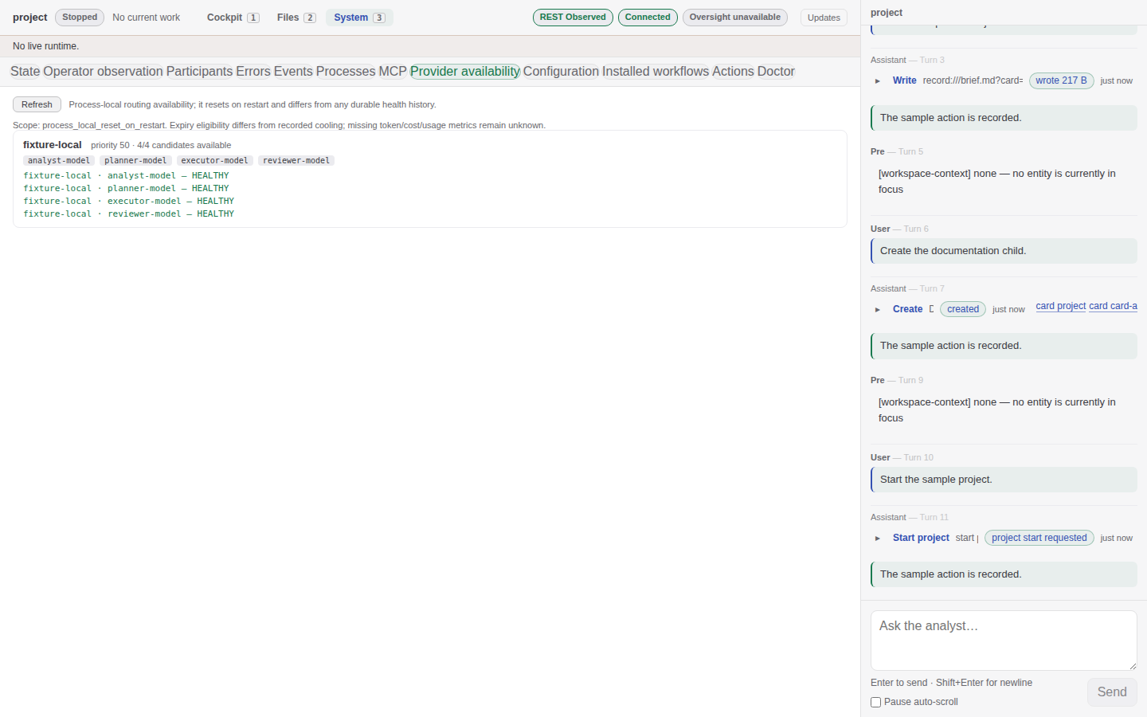Viewport: 1147px width, 717px height.
Task: Send the analyst message
Action: point(1112,692)
